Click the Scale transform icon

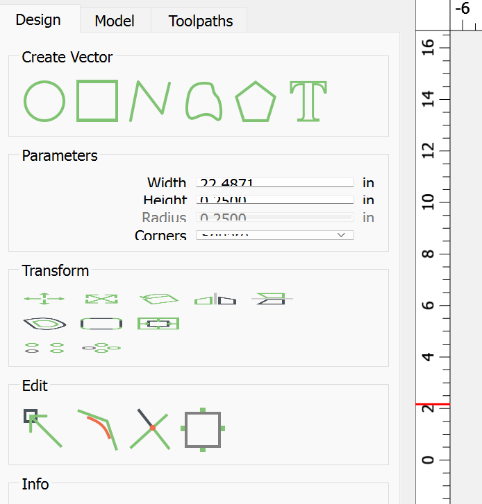[x=101, y=299]
